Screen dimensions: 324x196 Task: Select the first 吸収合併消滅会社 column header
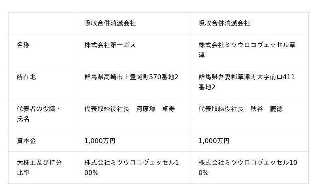(110, 23)
